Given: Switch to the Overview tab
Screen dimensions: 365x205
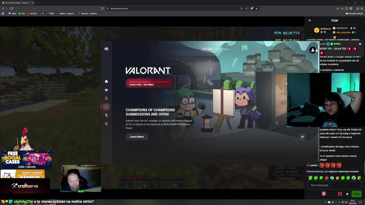Looking at the screenshot, I should coord(207,49).
